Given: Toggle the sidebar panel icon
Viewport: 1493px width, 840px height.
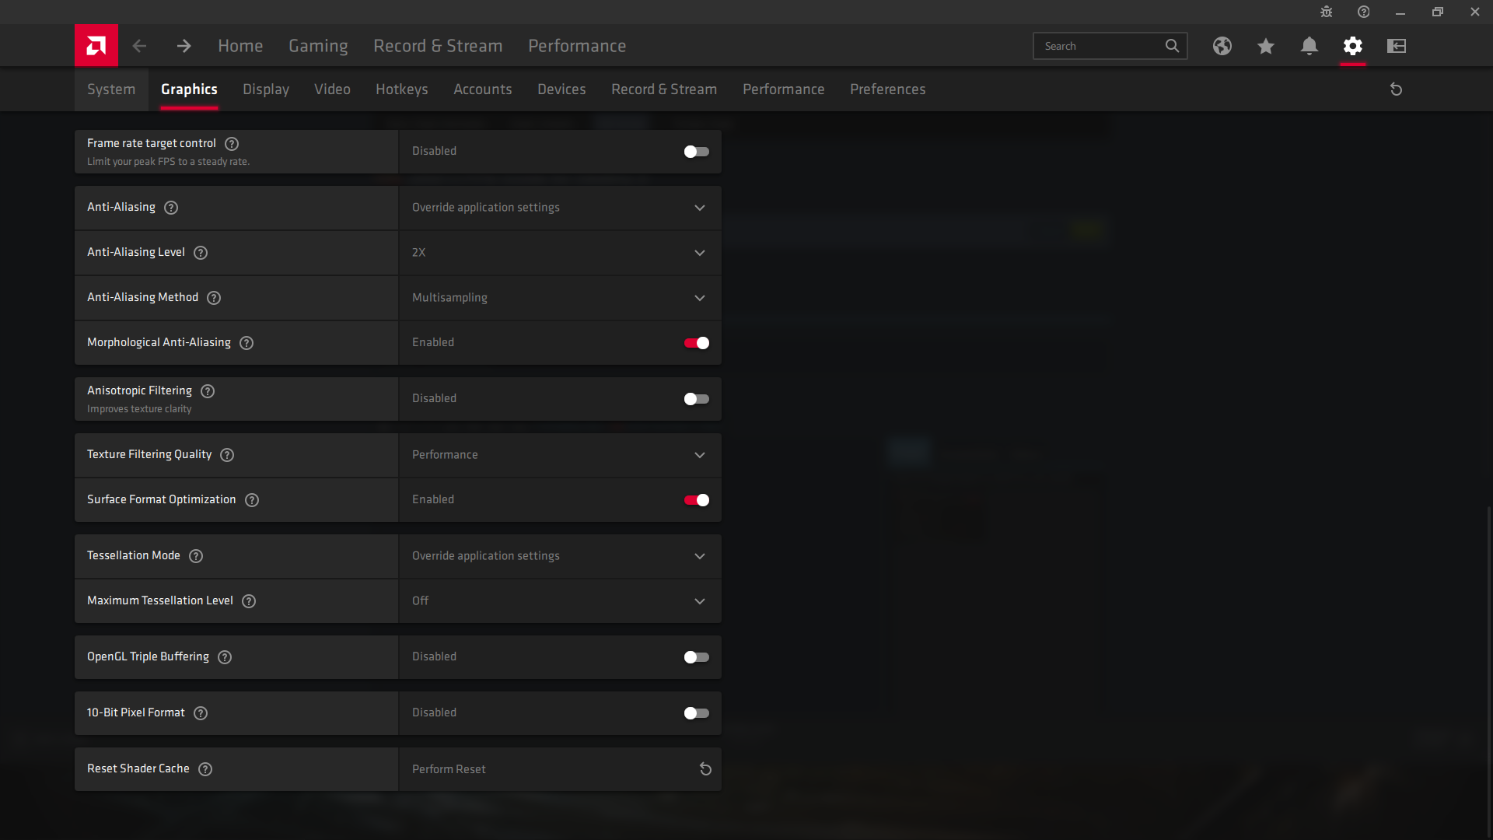Looking at the screenshot, I should click(1396, 46).
